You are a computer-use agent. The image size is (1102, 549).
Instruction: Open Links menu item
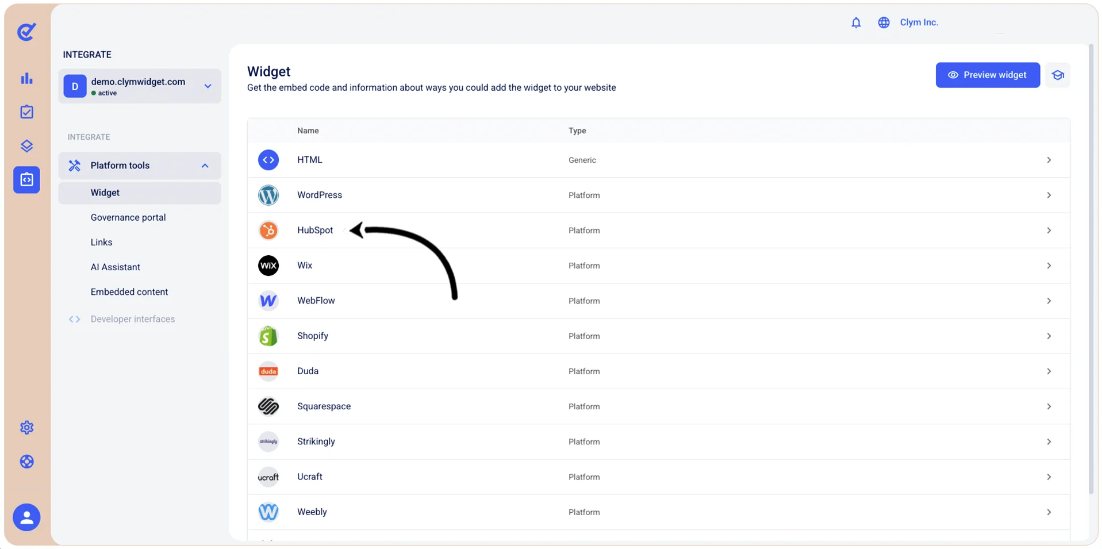click(101, 242)
